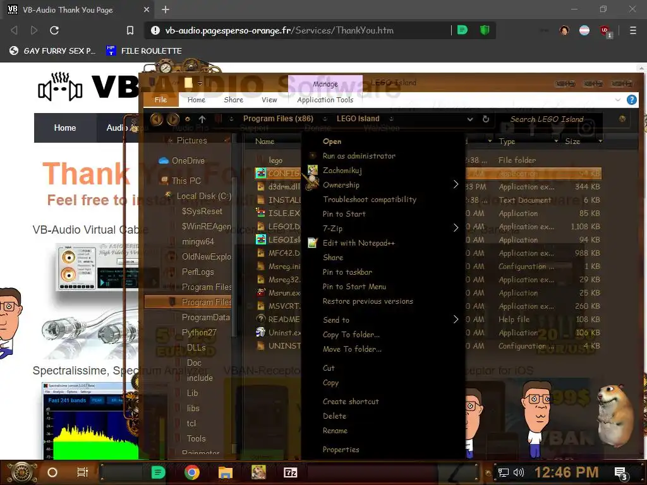Choose Restore previous versions

pos(368,301)
